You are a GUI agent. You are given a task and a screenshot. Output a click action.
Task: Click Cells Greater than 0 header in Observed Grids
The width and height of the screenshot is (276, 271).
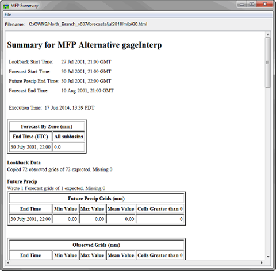click(x=160, y=255)
